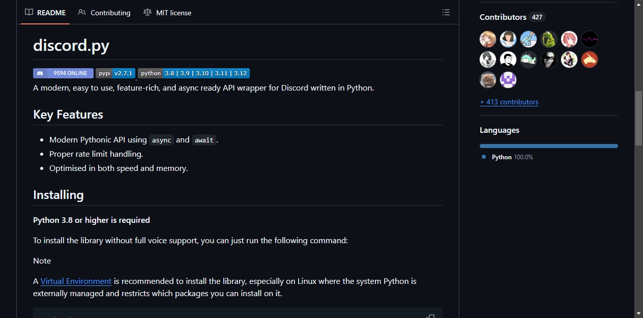Click the 'Note' label text
The height and width of the screenshot is (318, 643).
click(x=42, y=261)
